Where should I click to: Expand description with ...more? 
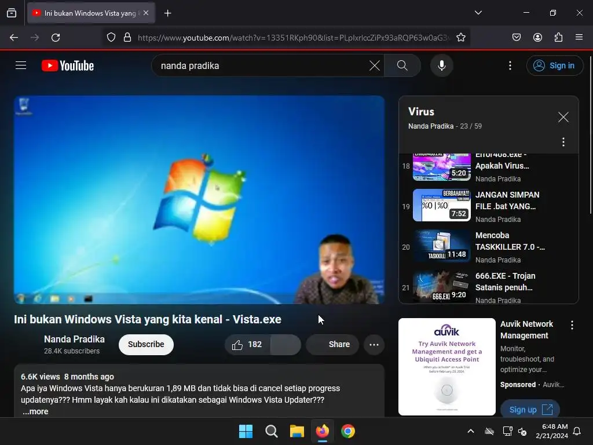[35, 411]
